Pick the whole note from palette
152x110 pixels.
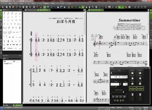12,17
